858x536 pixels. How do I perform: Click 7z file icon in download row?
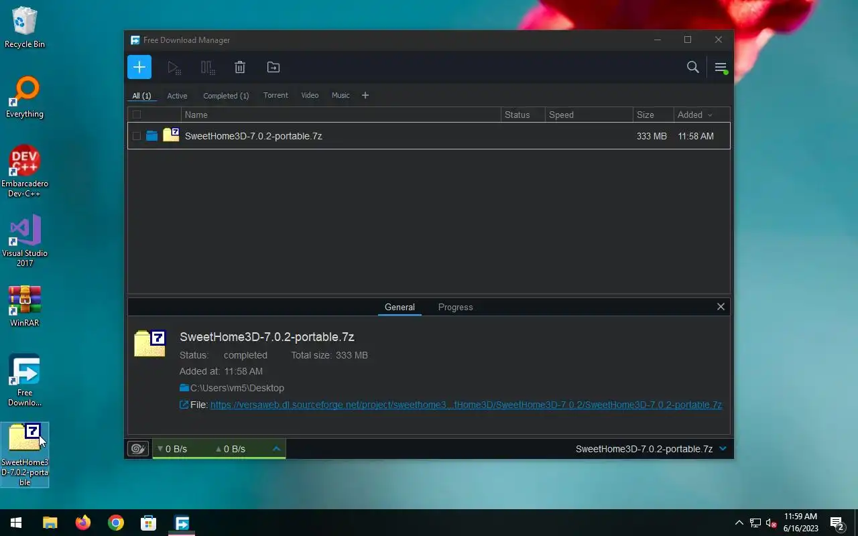pos(171,135)
